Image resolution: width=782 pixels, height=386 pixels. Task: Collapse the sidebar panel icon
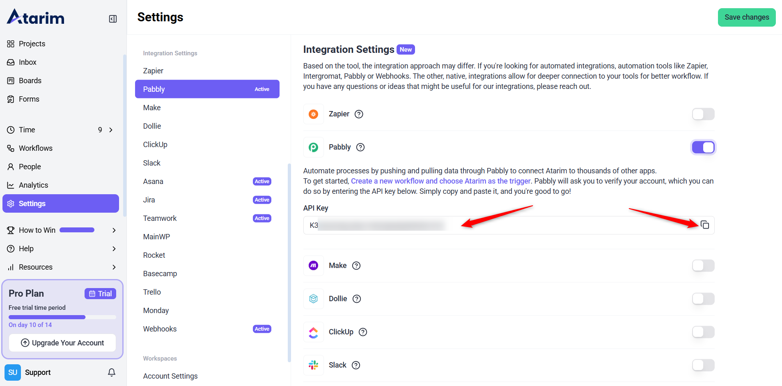click(x=113, y=19)
